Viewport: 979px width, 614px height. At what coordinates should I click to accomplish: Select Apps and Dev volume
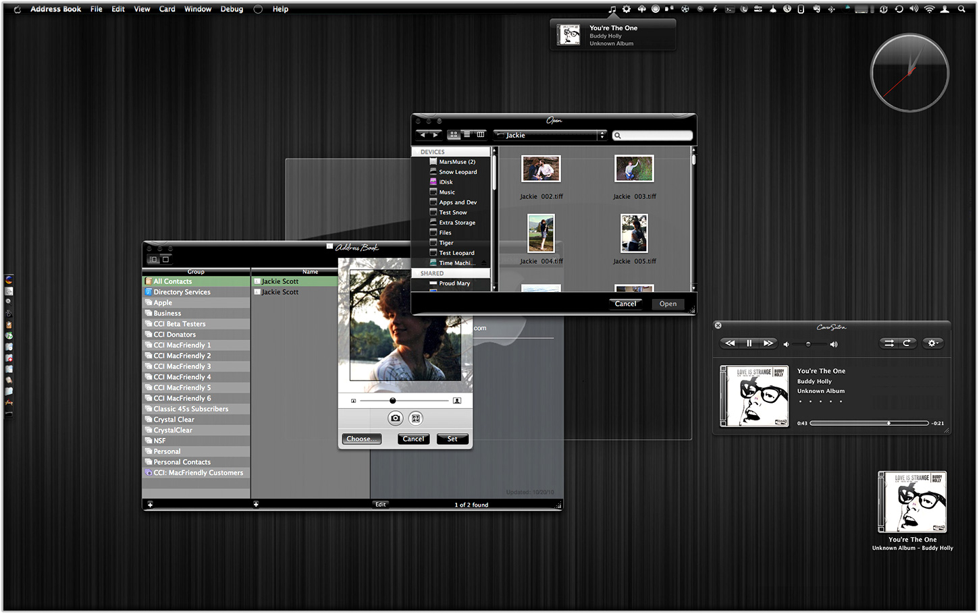(x=451, y=202)
